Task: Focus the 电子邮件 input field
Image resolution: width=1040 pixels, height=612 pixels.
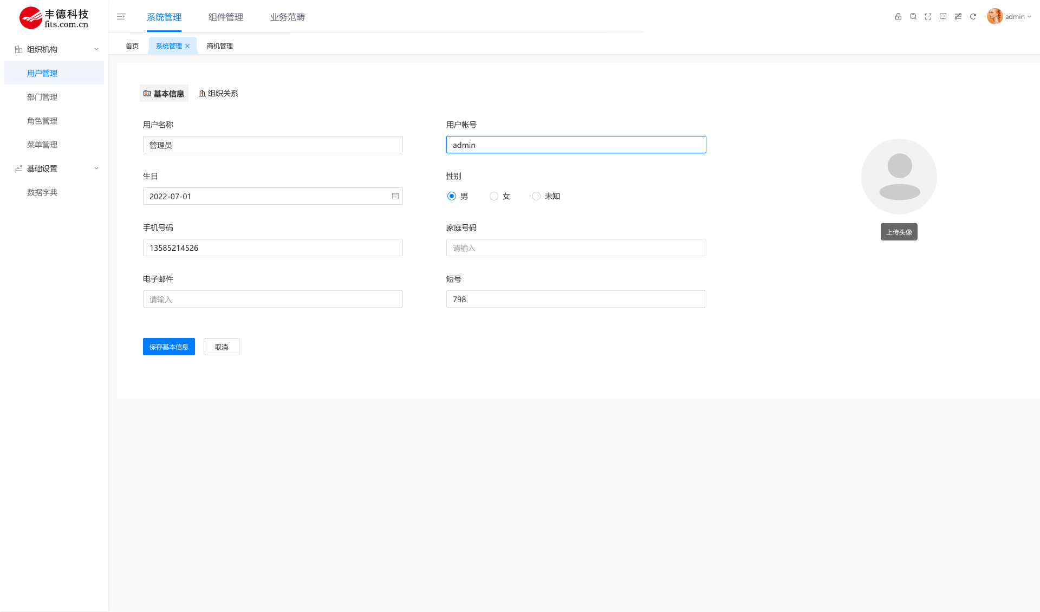Action: click(273, 299)
